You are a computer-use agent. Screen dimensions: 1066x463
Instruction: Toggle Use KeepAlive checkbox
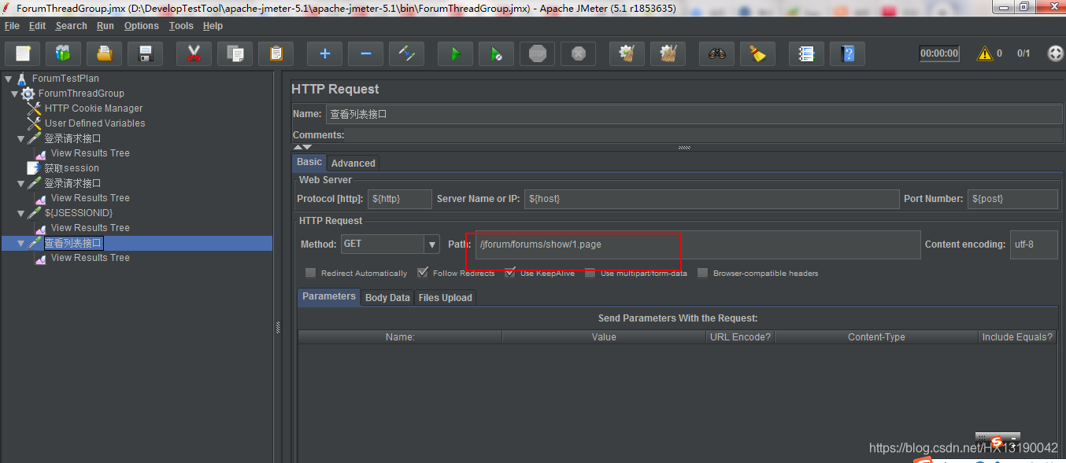point(510,273)
